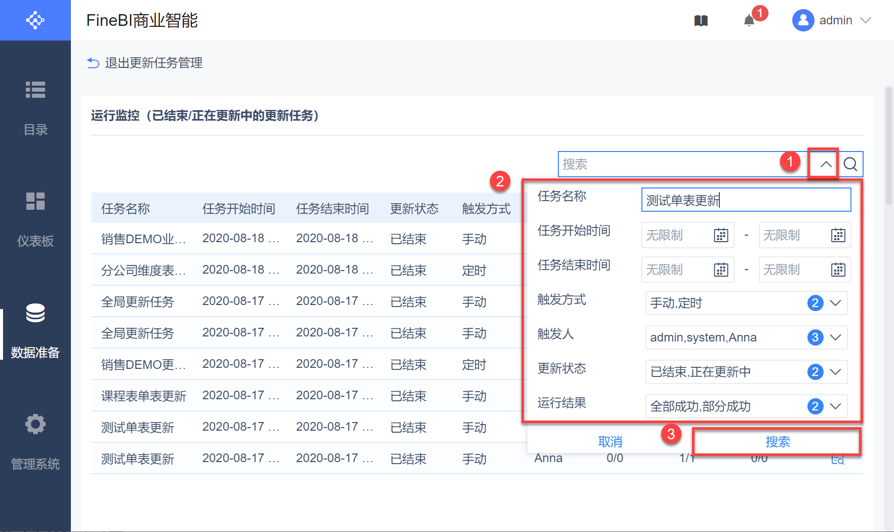Click the 任务名称 column header
The image size is (894, 532).
click(126, 209)
